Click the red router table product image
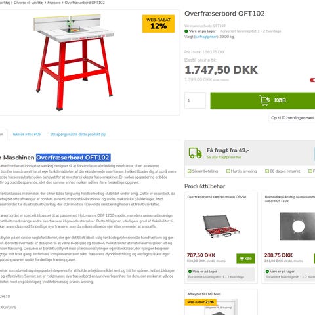315x315 pixels. point(73,62)
